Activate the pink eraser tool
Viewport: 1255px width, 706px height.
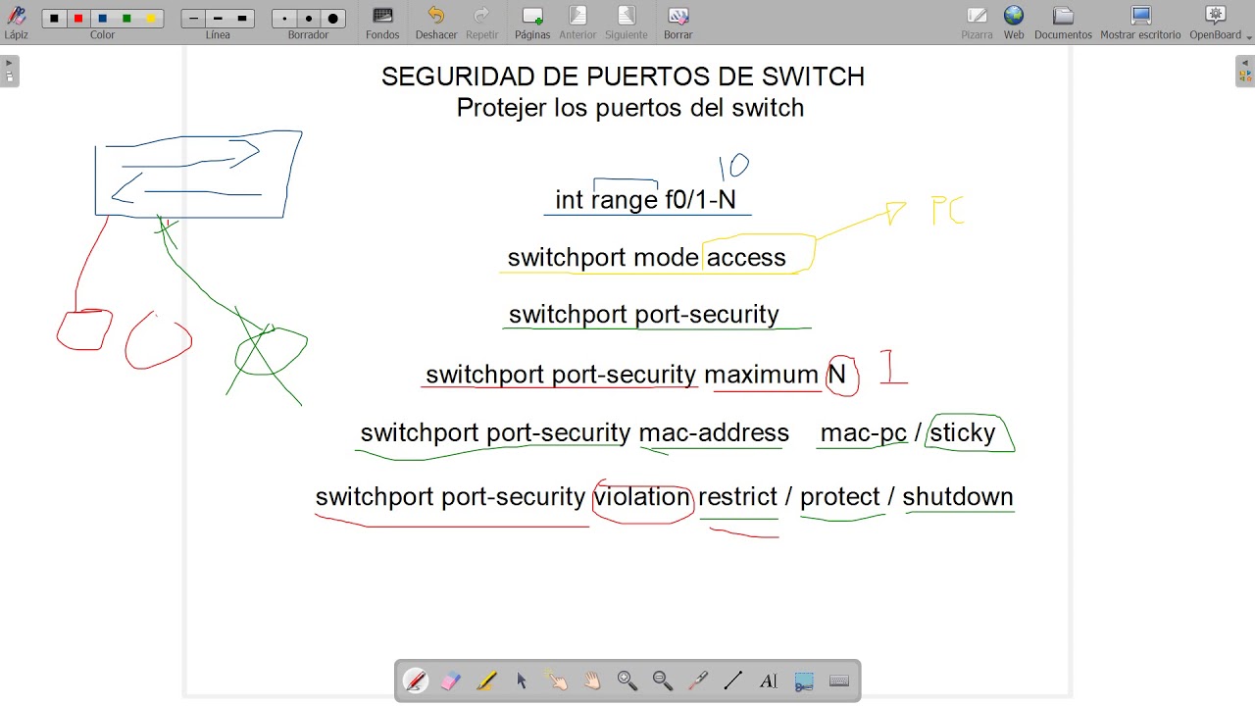(x=451, y=681)
